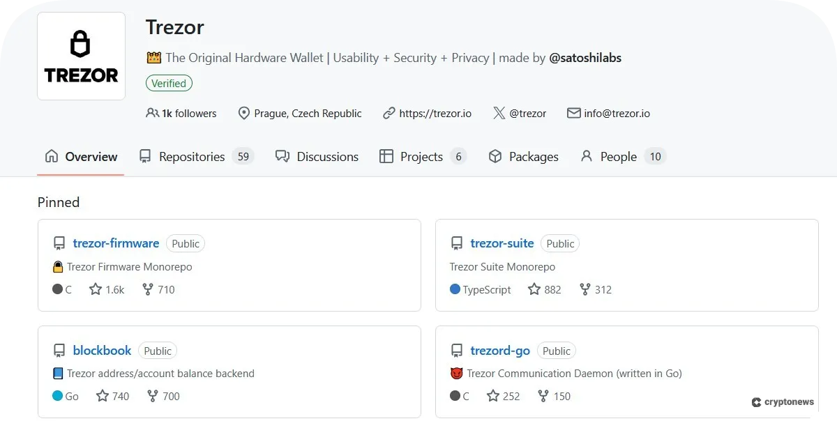The height and width of the screenshot is (428, 837).
Task: Click the star icon on the trezor-suite card
Action: pos(534,289)
